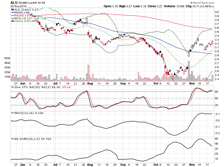
Task: Click the -0.2 level on the MACD axis
Action: (x=217, y=133)
